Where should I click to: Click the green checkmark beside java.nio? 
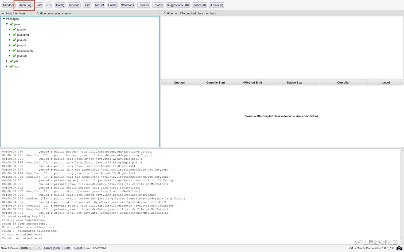(14, 45)
